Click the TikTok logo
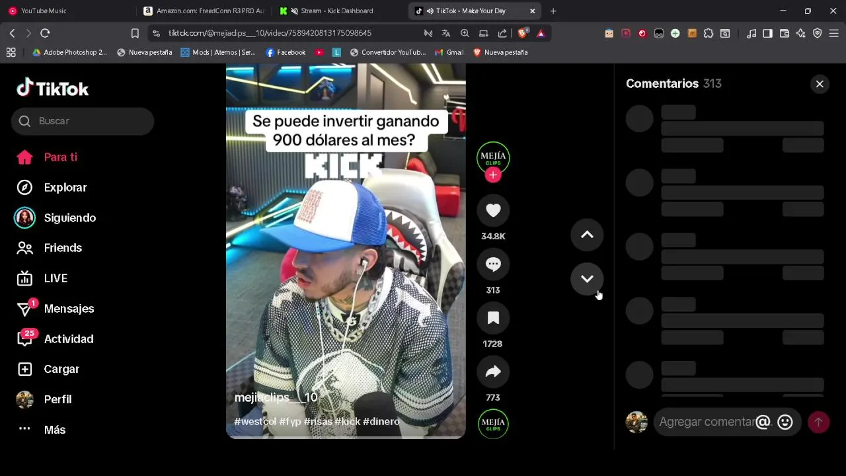846x476 pixels. click(53, 88)
